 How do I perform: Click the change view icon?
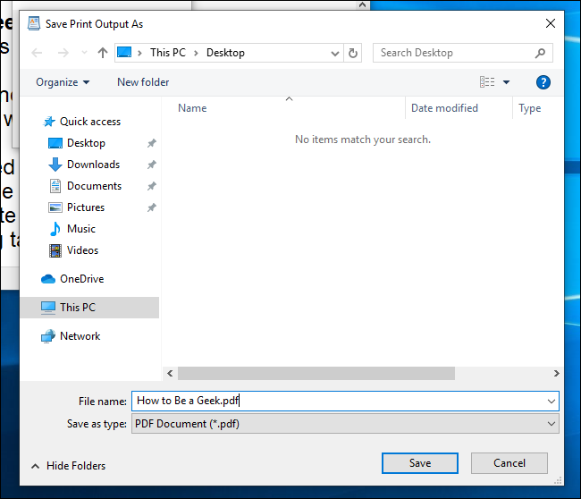click(487, 82)
